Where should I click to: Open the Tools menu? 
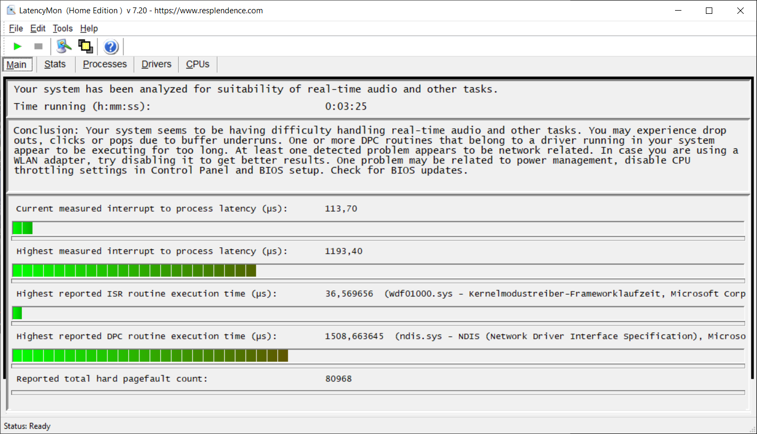point(63,29)
